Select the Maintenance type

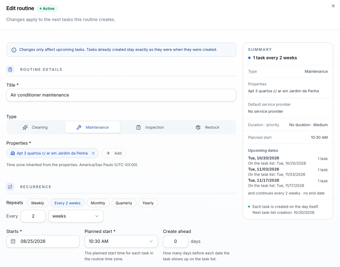[93, 127]
